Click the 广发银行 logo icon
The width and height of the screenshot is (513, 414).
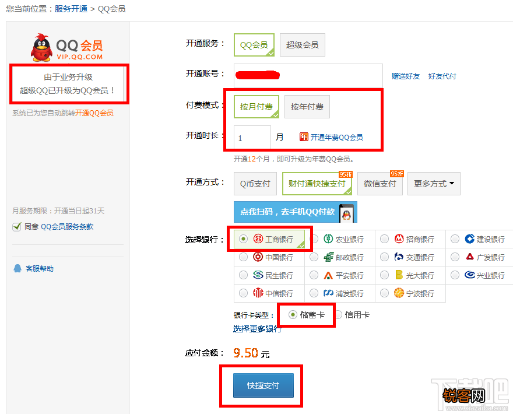tap(470, 257)
